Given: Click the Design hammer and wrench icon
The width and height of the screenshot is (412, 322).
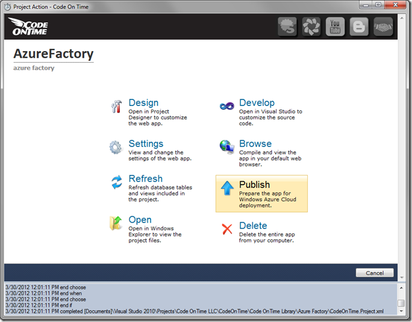Looking at the screenshot, I should 116,107.
